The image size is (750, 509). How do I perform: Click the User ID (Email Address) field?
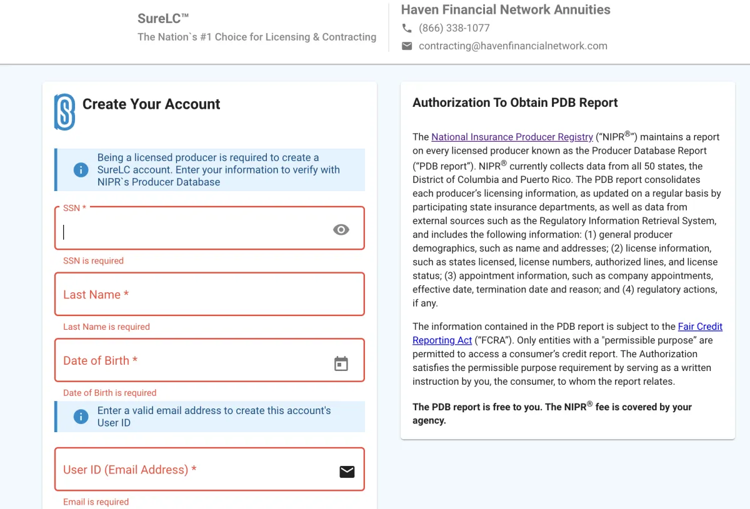(x=209, y=470)
